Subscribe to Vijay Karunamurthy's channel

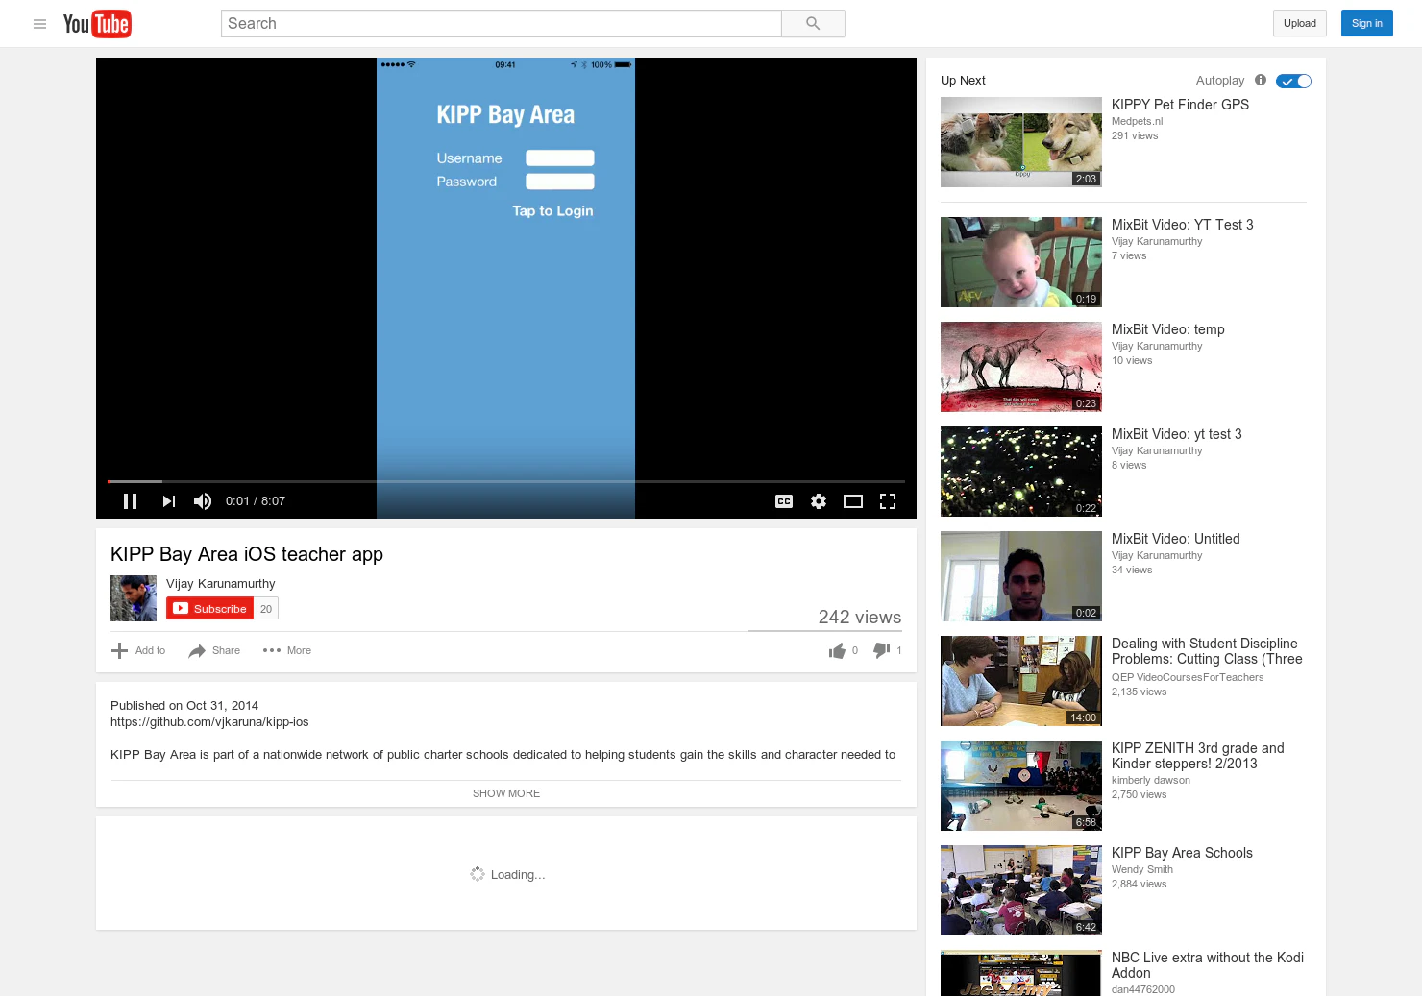coord(209,609)
